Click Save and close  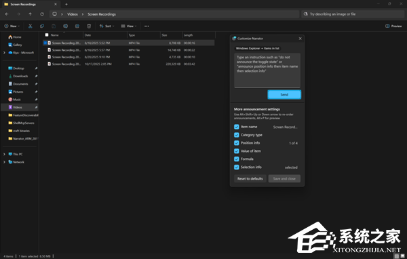[x=284, y=178]
